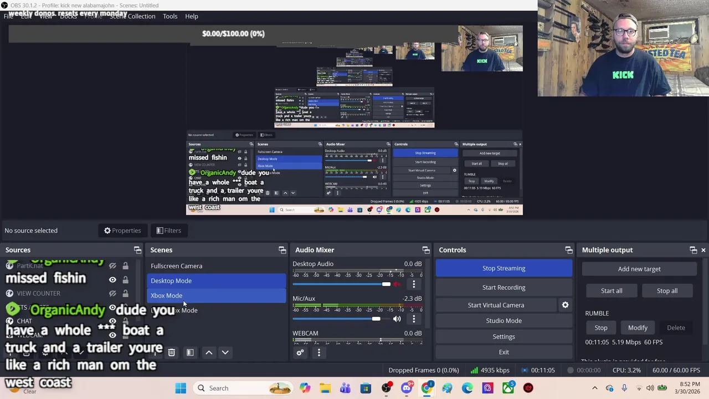The height and width of the screenshot is (399, 709).
Task: Switch to the Xbox Mode scene
Action: (216, 295)
